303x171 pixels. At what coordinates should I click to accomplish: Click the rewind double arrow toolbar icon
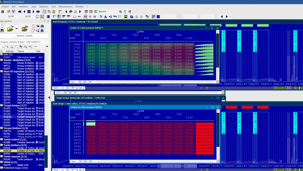click(x=20, y=12)
